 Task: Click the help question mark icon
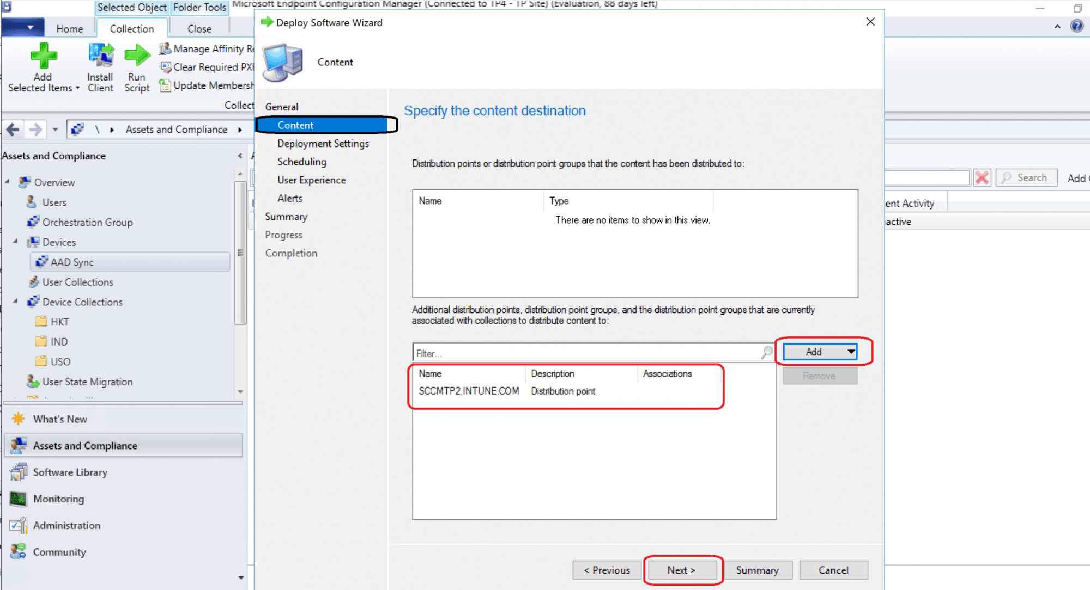[x=1077, y=26]
